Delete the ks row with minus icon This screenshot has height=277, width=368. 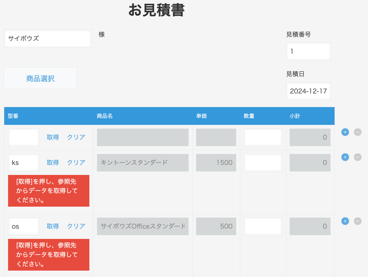[x=358, y=157]
